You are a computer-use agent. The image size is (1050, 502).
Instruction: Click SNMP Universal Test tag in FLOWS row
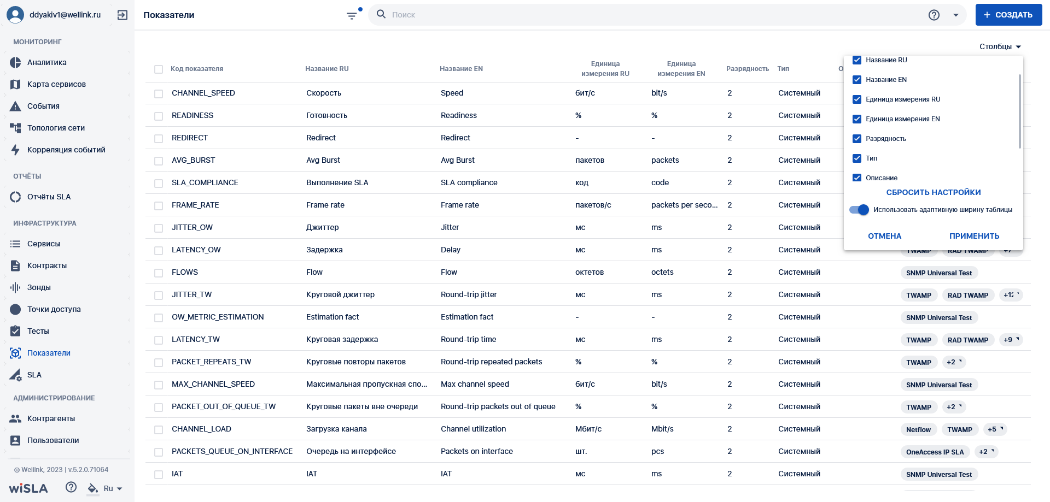939,273
